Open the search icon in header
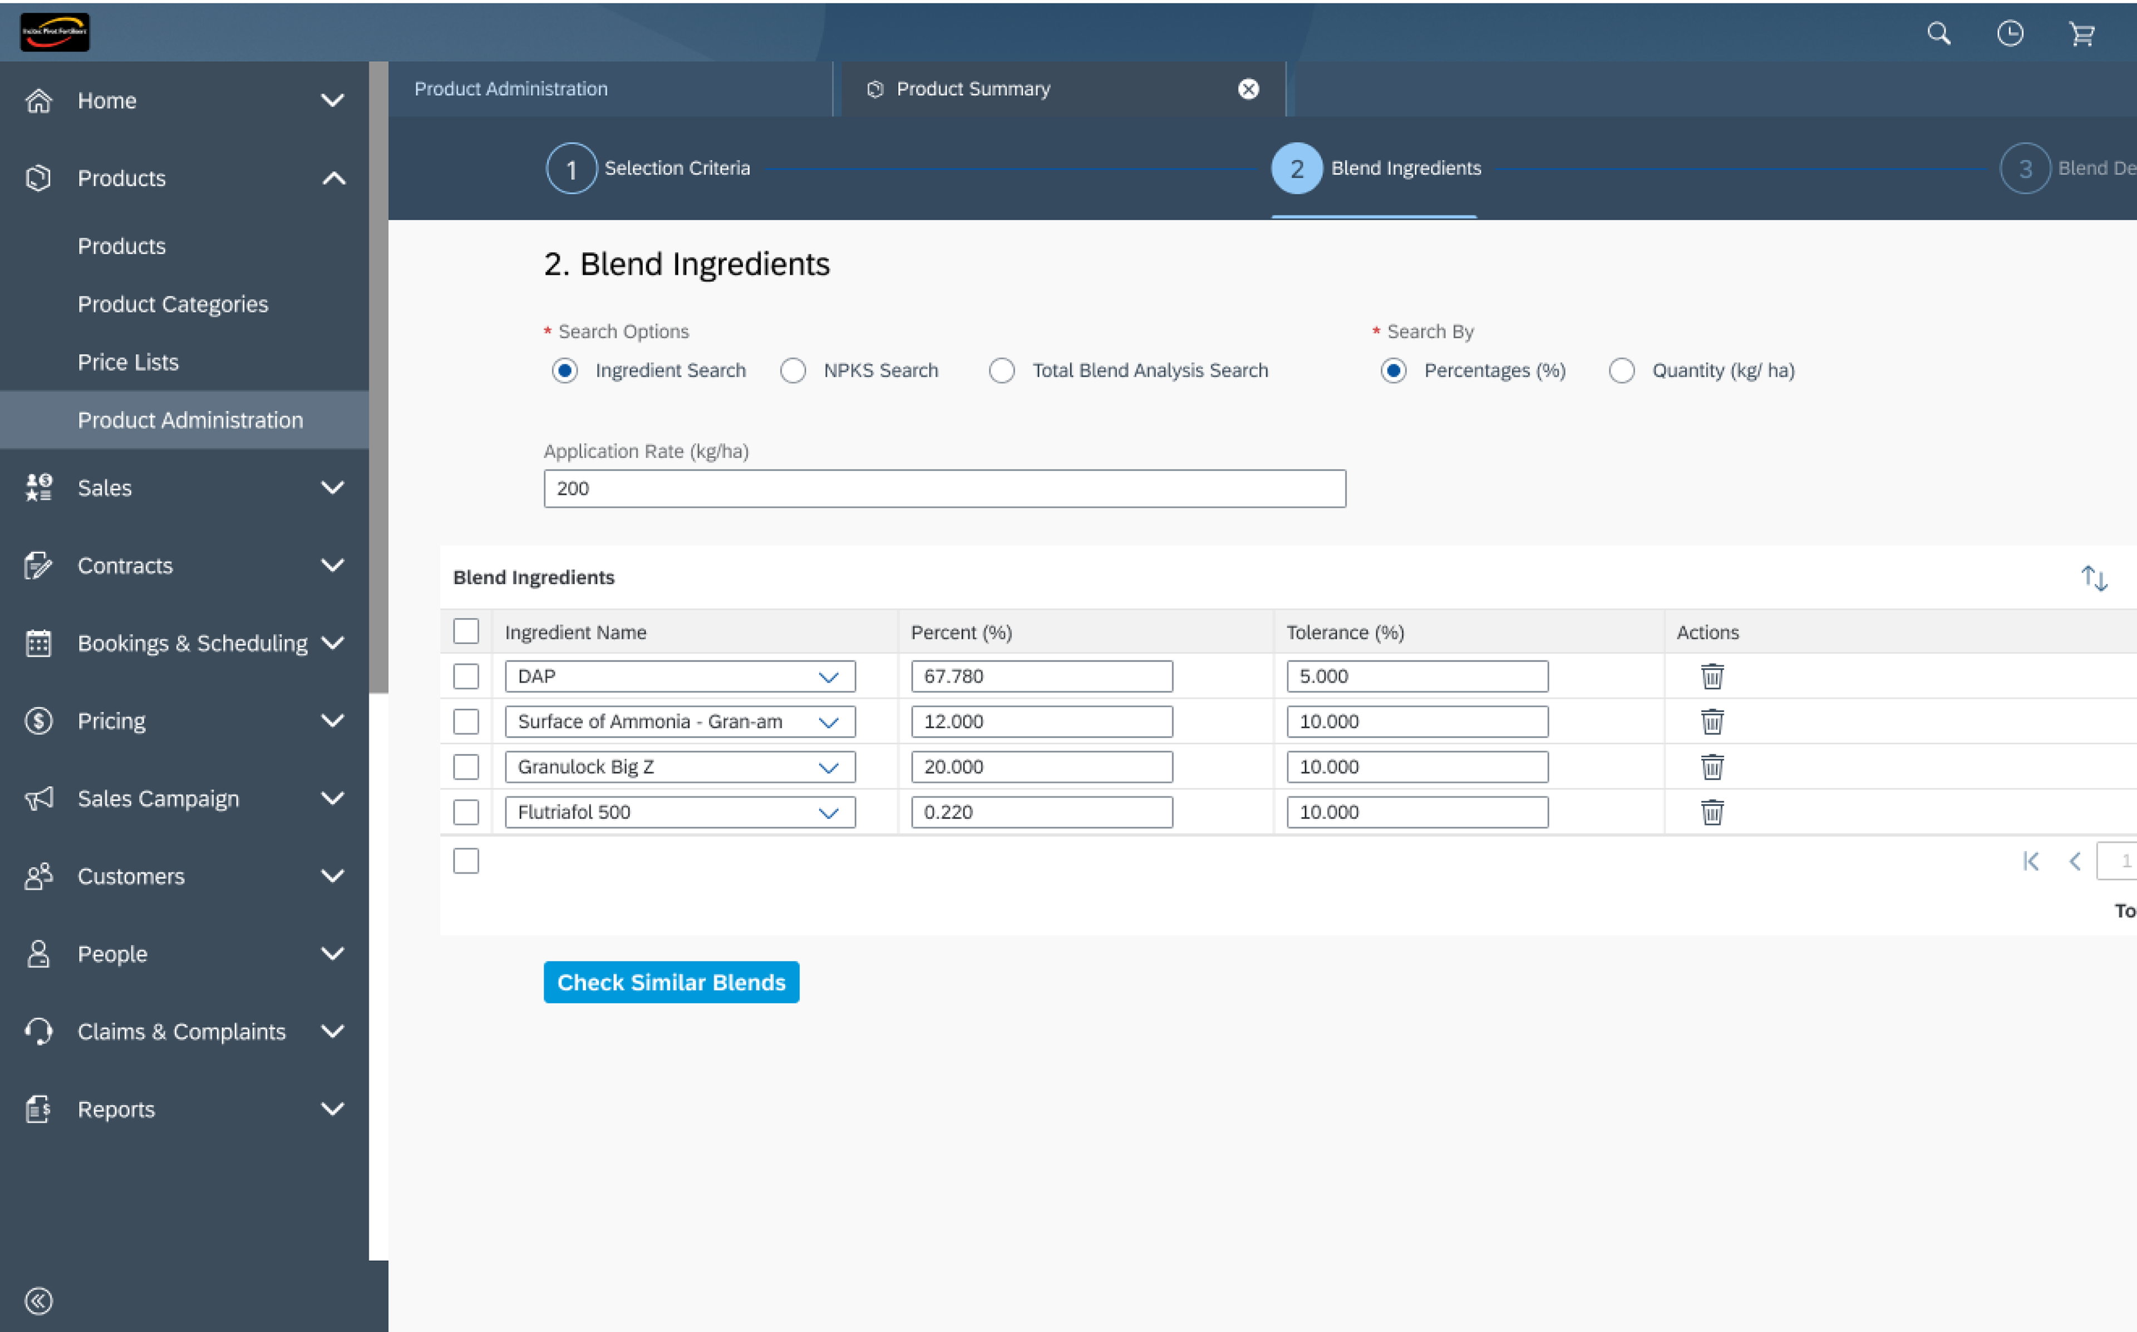The image size is (2137, 1332). click(1938, 33)
